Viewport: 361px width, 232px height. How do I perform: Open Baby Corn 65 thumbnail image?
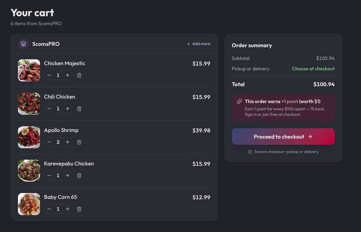pyautogui.click(x=29, y=204)
